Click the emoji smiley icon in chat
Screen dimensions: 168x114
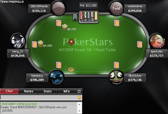(79, 97)
